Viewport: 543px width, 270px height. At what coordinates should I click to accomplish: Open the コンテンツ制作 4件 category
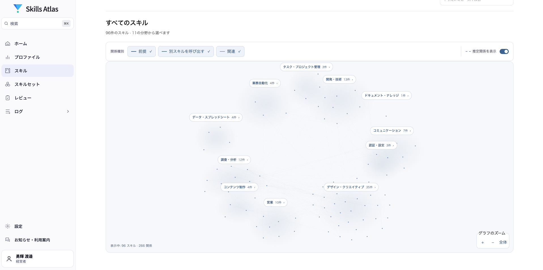click(239, 187)
